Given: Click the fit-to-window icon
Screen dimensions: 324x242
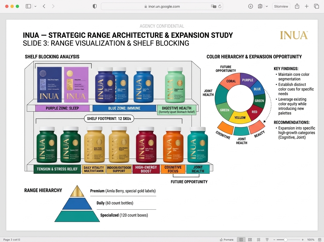Looking at the screenshot, I should coord(320,240).
